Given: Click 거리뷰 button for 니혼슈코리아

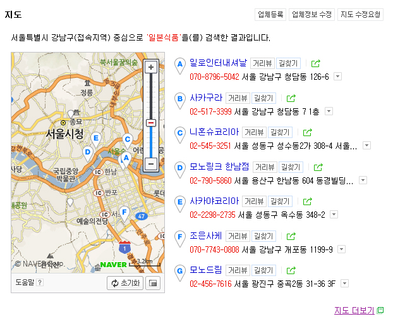Looking at the screenshot, I should [x=254, y=132].
